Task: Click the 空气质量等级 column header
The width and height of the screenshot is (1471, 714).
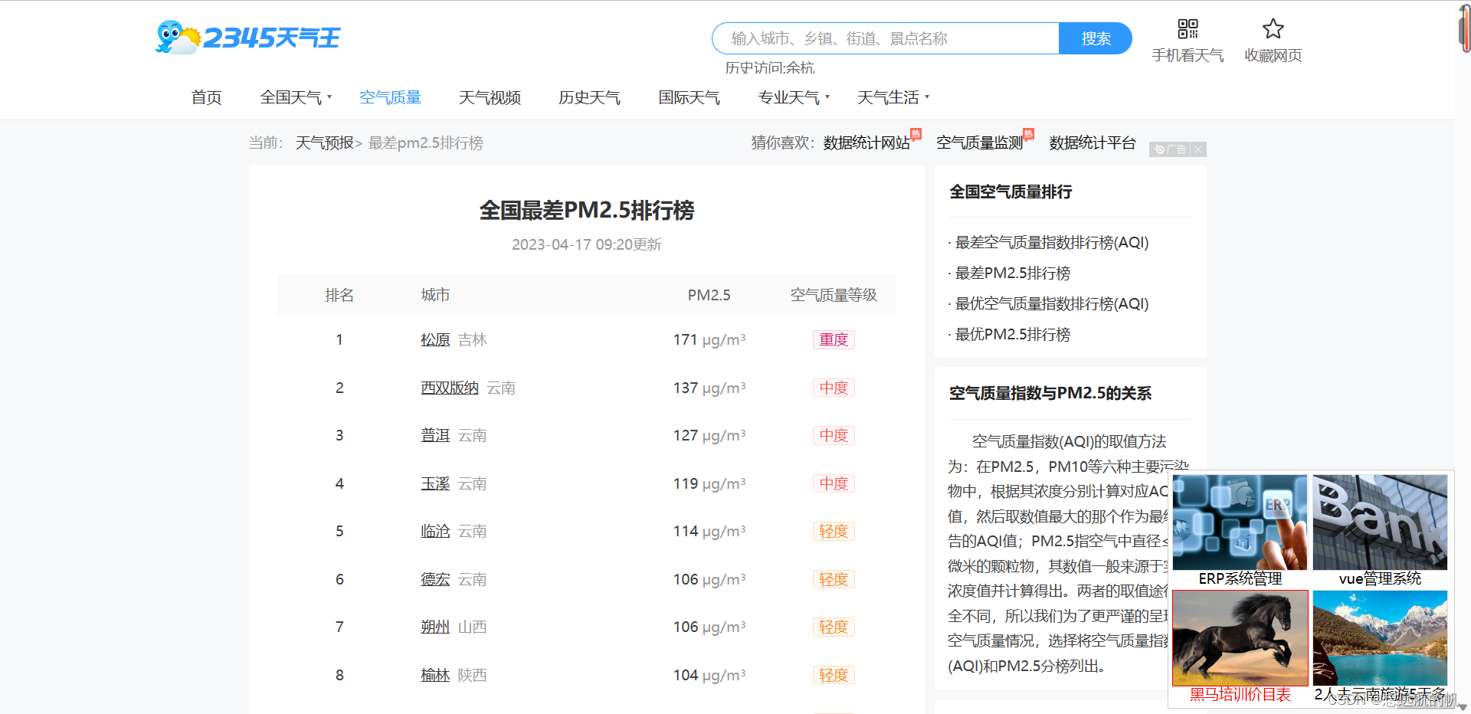Action: [834, 295]
